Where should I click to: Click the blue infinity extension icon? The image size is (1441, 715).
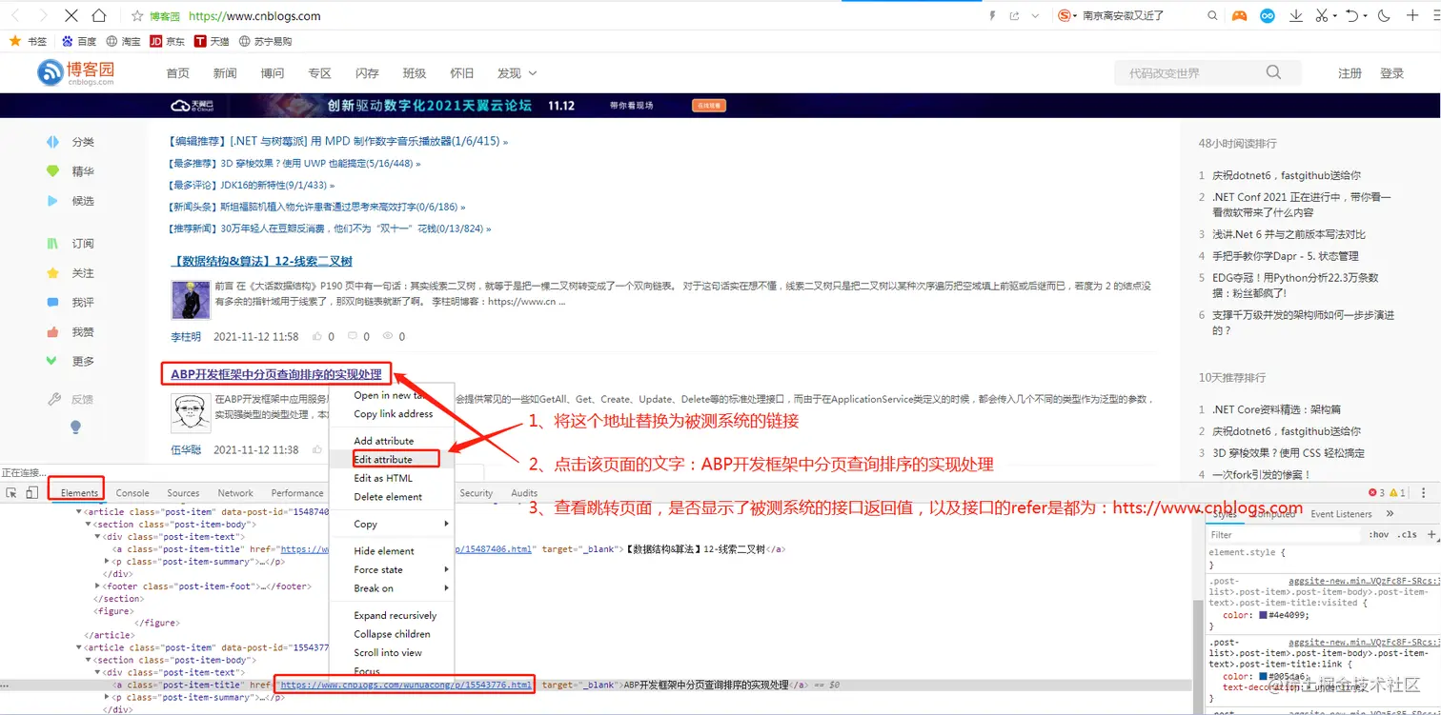tap(1268, 16)
